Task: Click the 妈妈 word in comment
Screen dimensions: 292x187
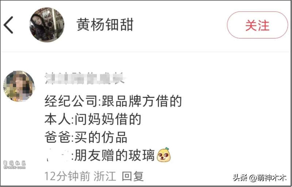Action: pos(101,119)
